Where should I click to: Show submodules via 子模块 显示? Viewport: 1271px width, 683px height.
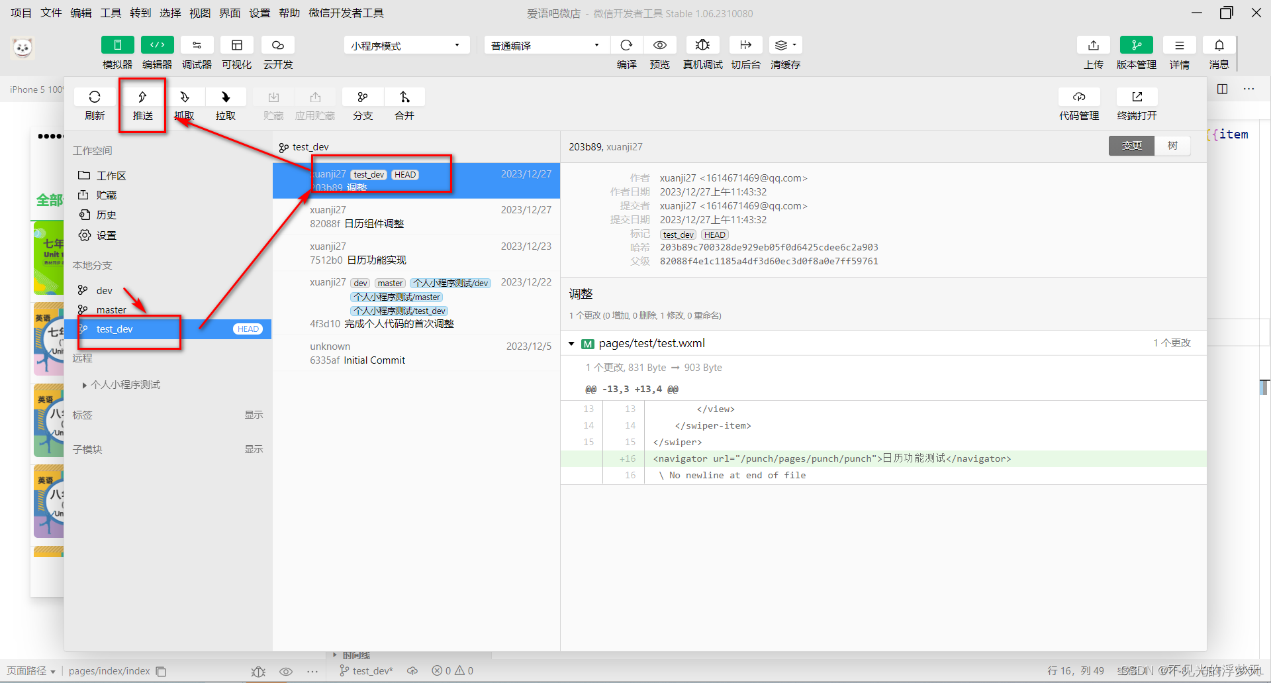[x=254, y=449]
